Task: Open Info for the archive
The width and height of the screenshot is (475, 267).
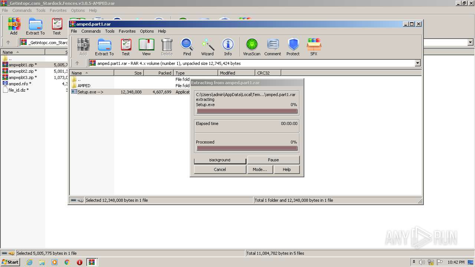Action: [x=228, y=47]
